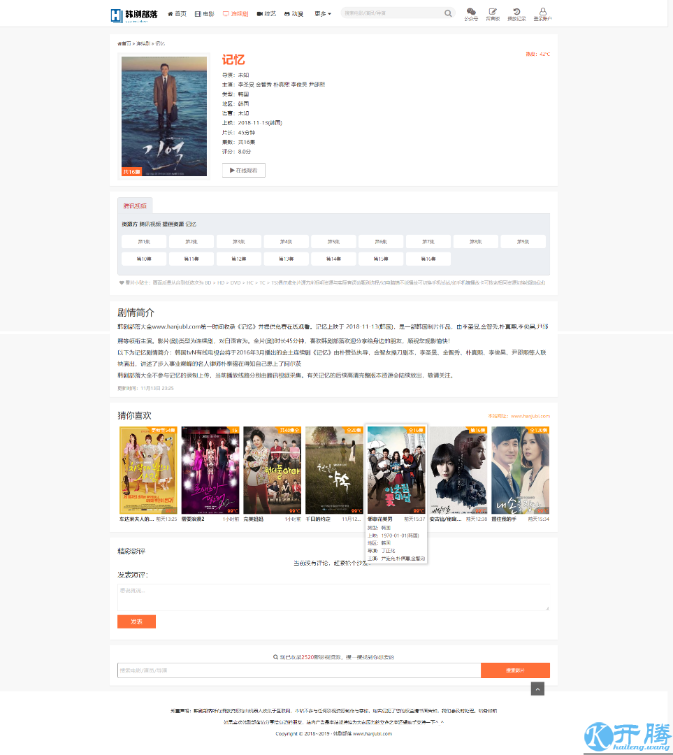Image resolution: width=673 pixels, height=755 pixels.
Task: Open the 留言板 message board icon
Action: coord(493,13)
